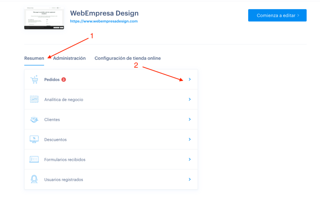
Task: Open the Configuración de tienda online tab
Action: tap(127, 58)
